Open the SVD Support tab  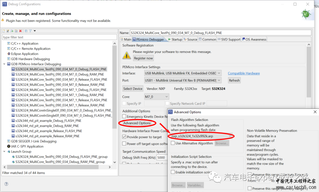(x=229, y=40)
